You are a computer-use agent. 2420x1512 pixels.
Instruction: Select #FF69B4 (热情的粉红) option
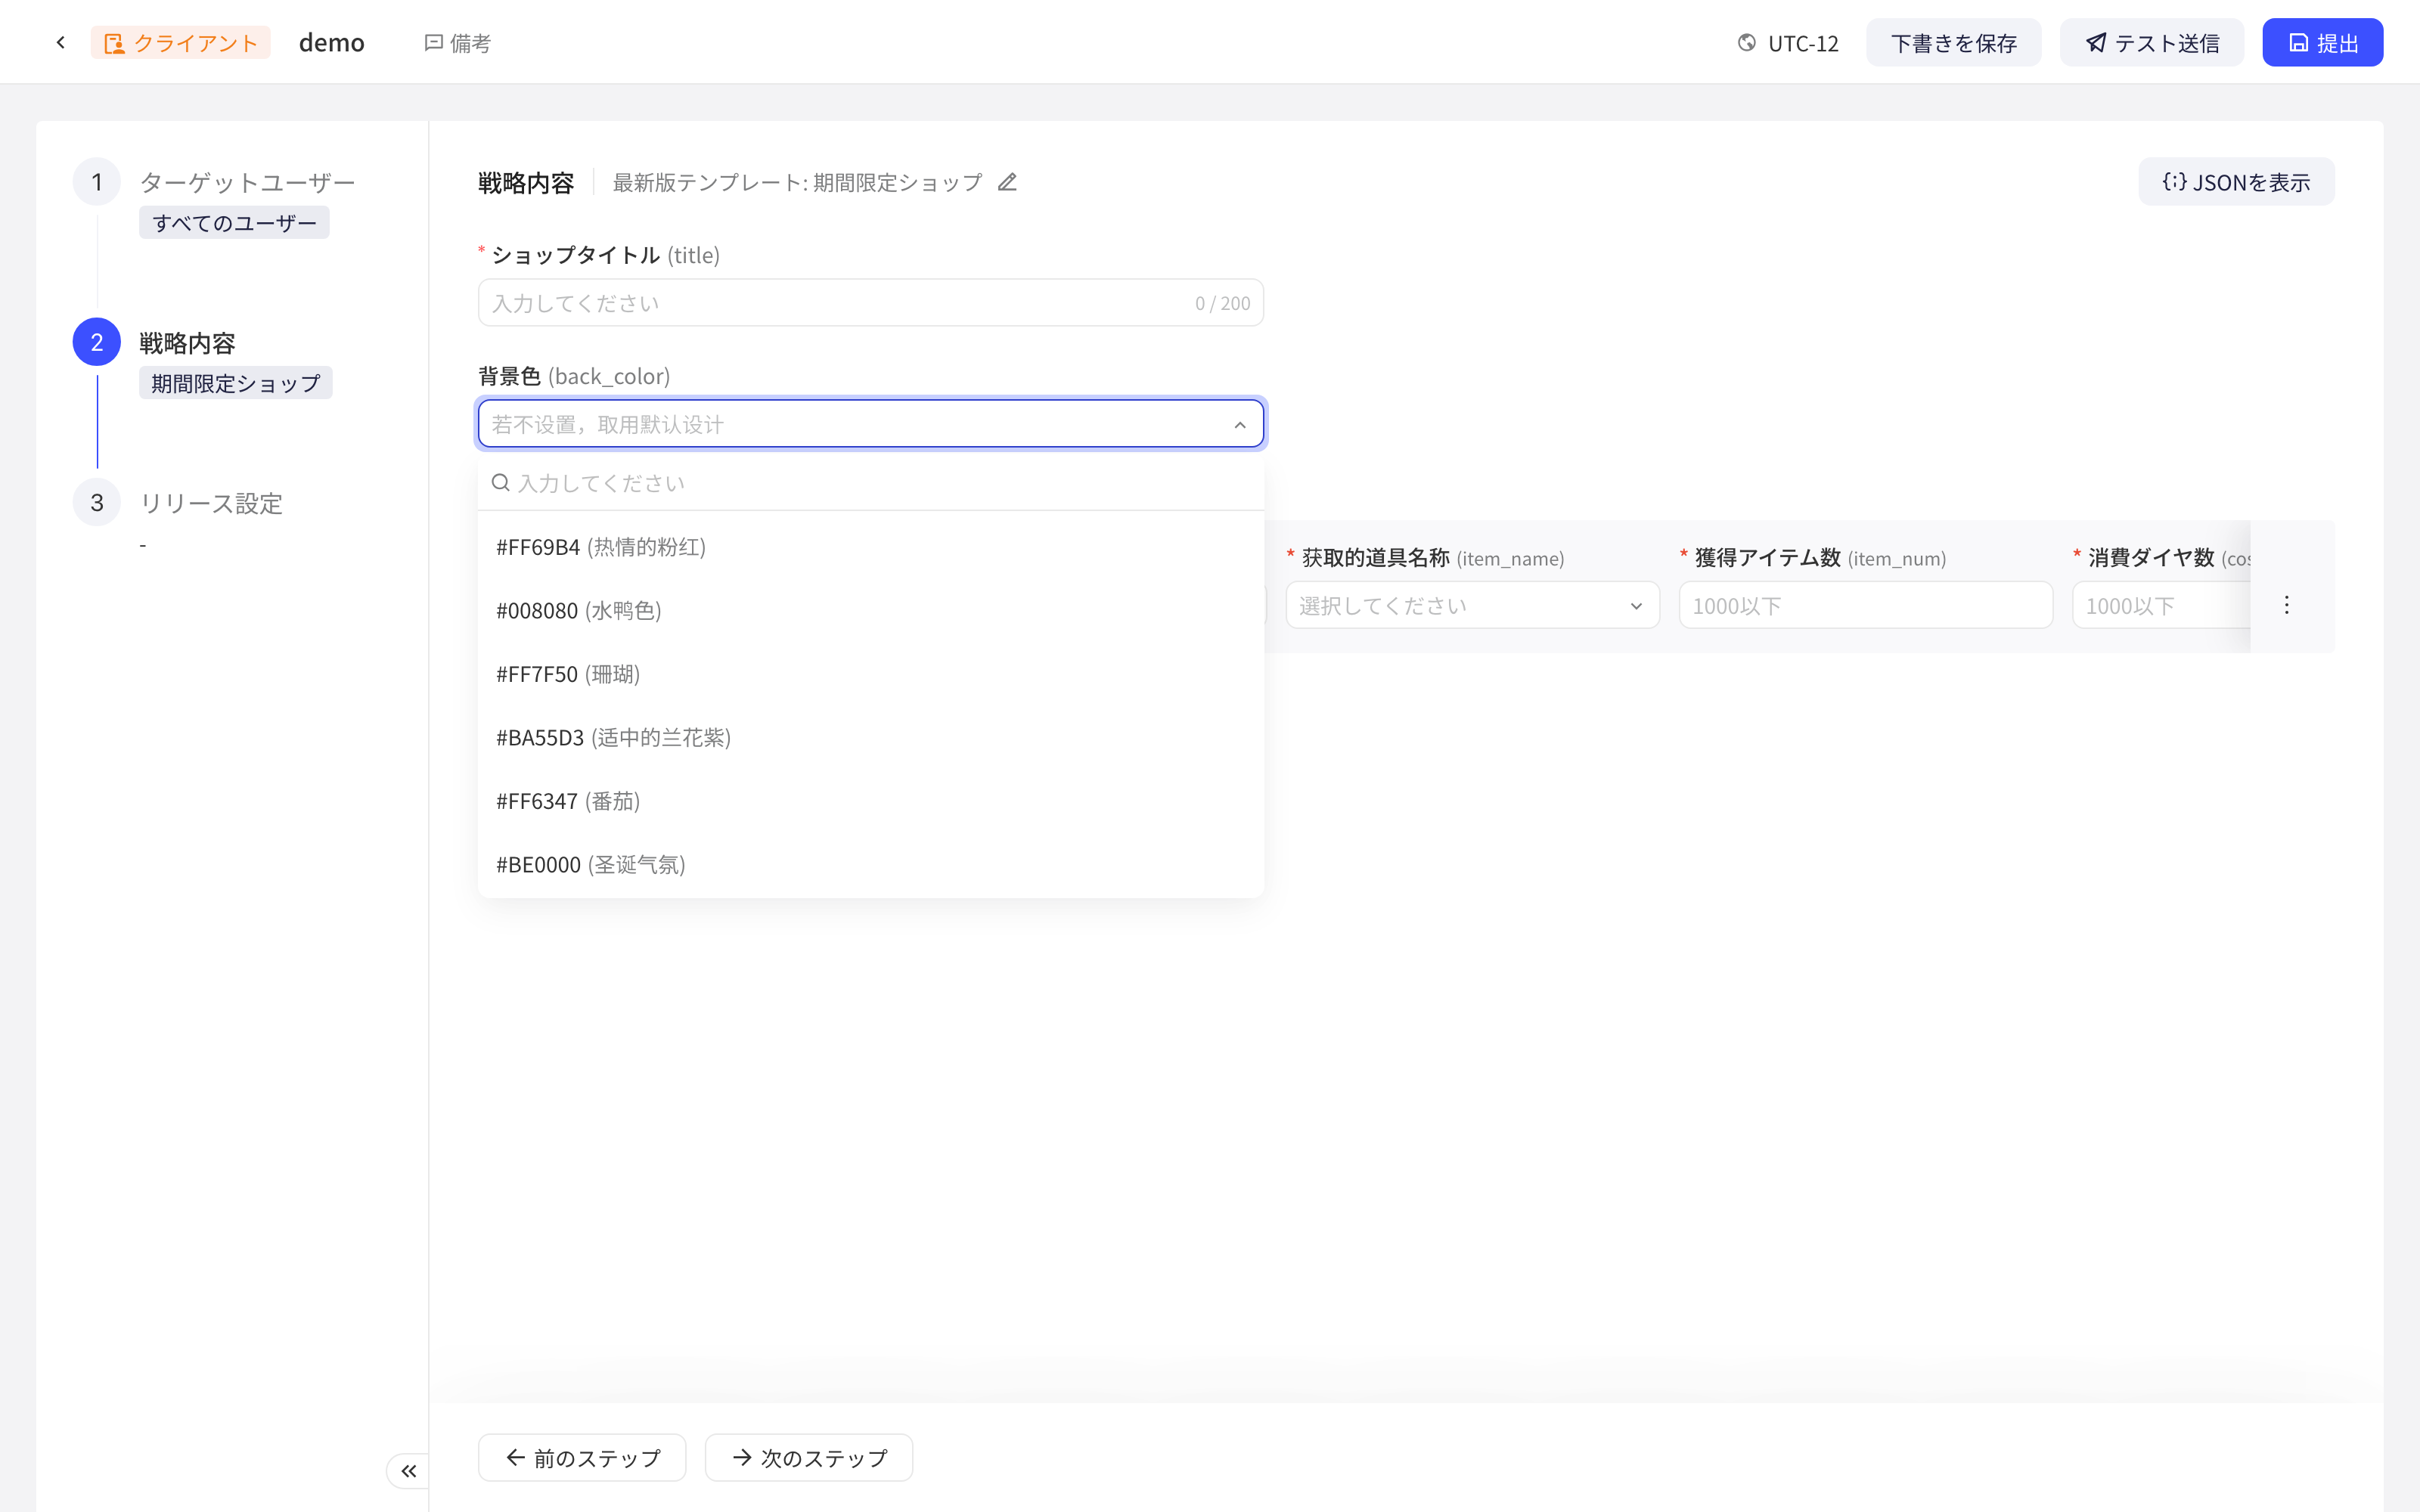coord(870,547)
